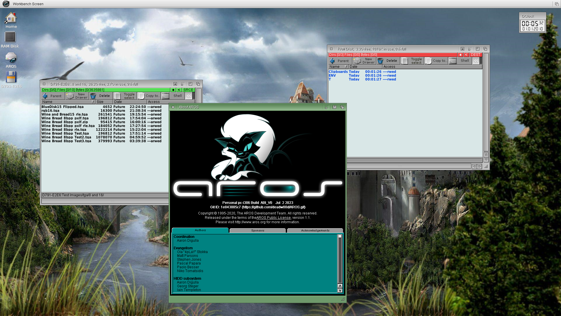The width and height of the screenshot is (561, 316).
Task: Click scroll-down arrow in RAM Disk window
Action: 486,160
